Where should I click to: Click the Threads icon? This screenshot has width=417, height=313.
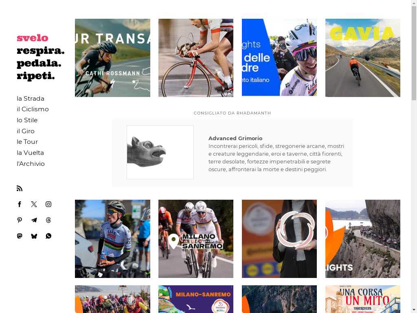(48, 220)
